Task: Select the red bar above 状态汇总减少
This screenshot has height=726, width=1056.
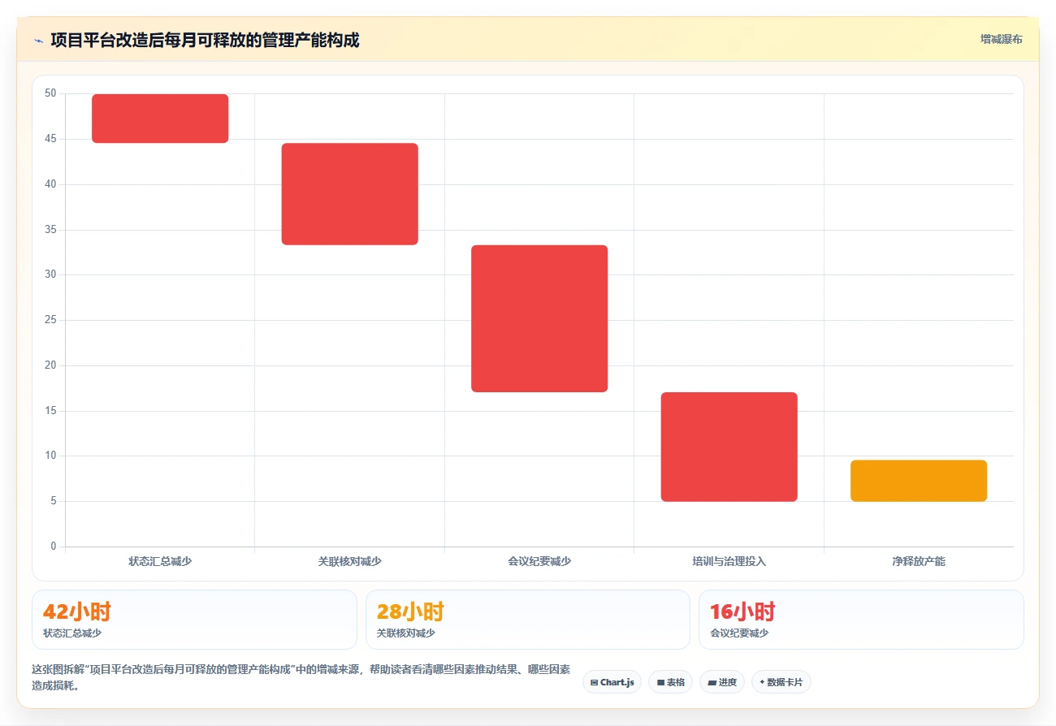Action: pos(160,119)
